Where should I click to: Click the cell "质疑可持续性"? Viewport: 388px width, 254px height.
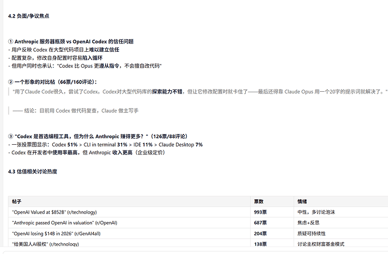pyautogui.click(x=341, y=233)
